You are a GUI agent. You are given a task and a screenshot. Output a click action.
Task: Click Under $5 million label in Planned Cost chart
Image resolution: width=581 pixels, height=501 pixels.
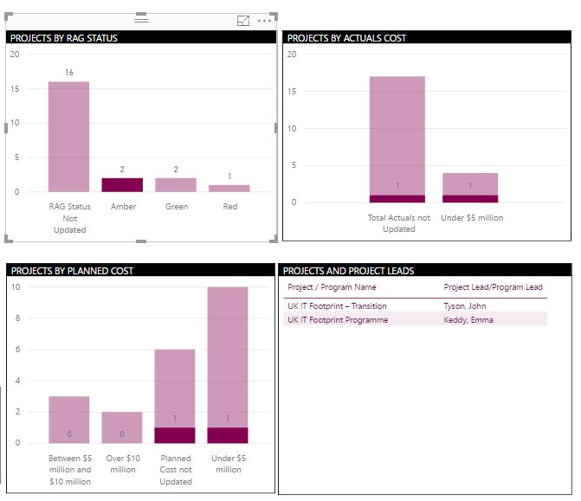229,464
